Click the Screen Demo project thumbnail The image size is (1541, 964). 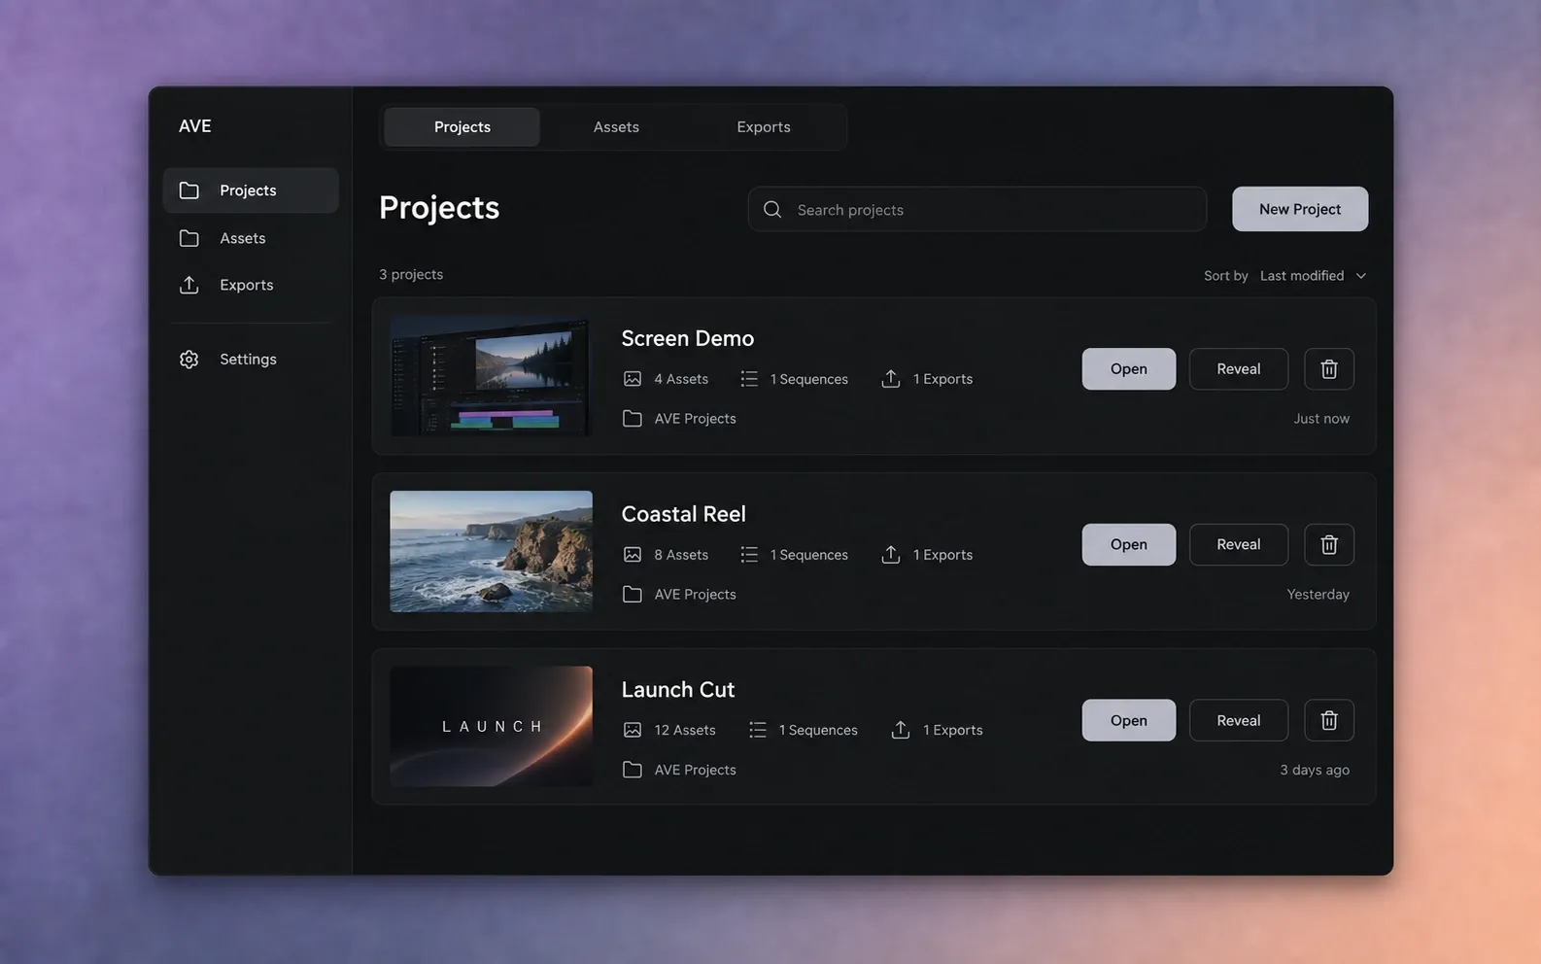click(491, 376)
